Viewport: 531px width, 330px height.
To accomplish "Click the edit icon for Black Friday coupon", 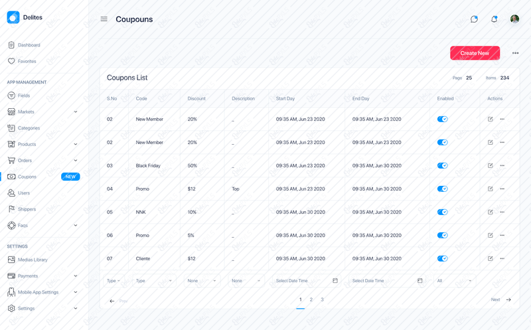I will coord(490,165).
